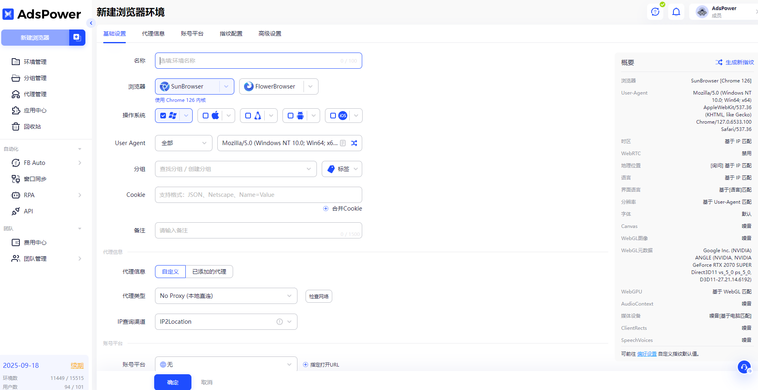Switch to 代理信息 tab
Screen dimensions: 758x390
pos(153,34)
